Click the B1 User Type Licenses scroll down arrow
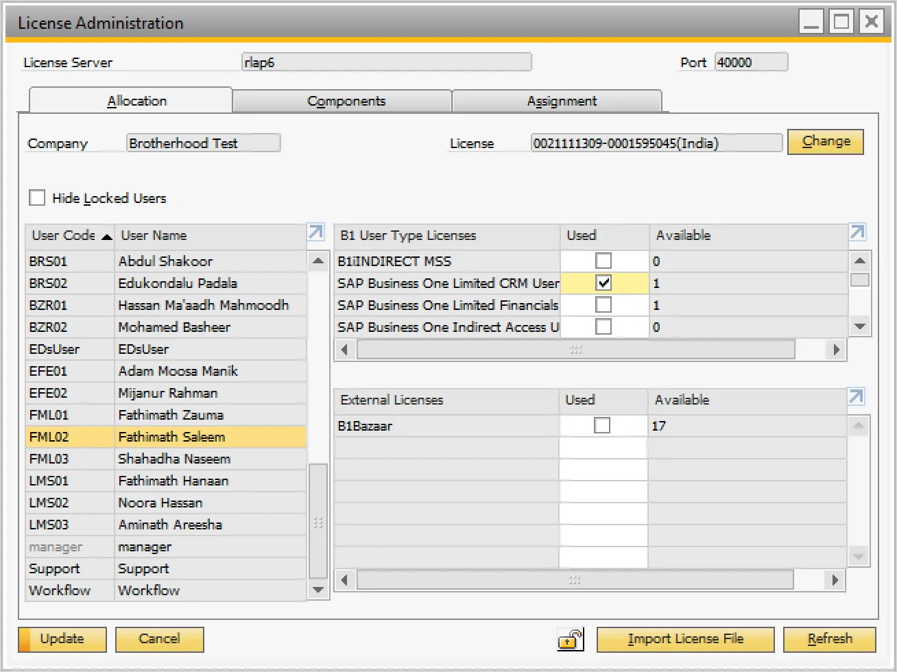This screenshot has height=672, width=897. tap(860, 326)
